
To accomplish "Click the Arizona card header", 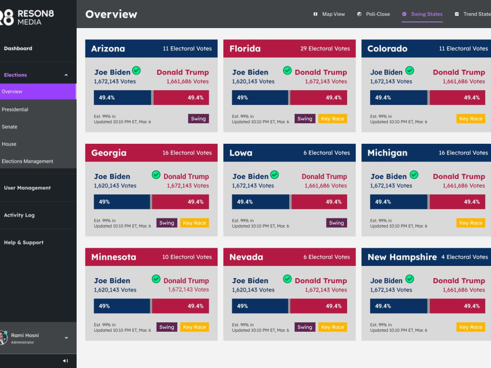I will 151,49.
